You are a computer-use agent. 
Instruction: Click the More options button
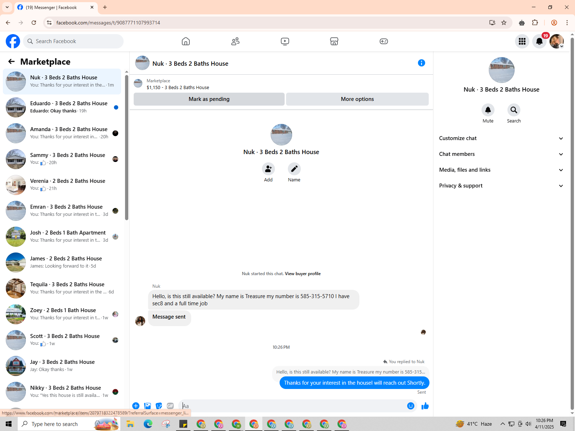coord(357,99)
